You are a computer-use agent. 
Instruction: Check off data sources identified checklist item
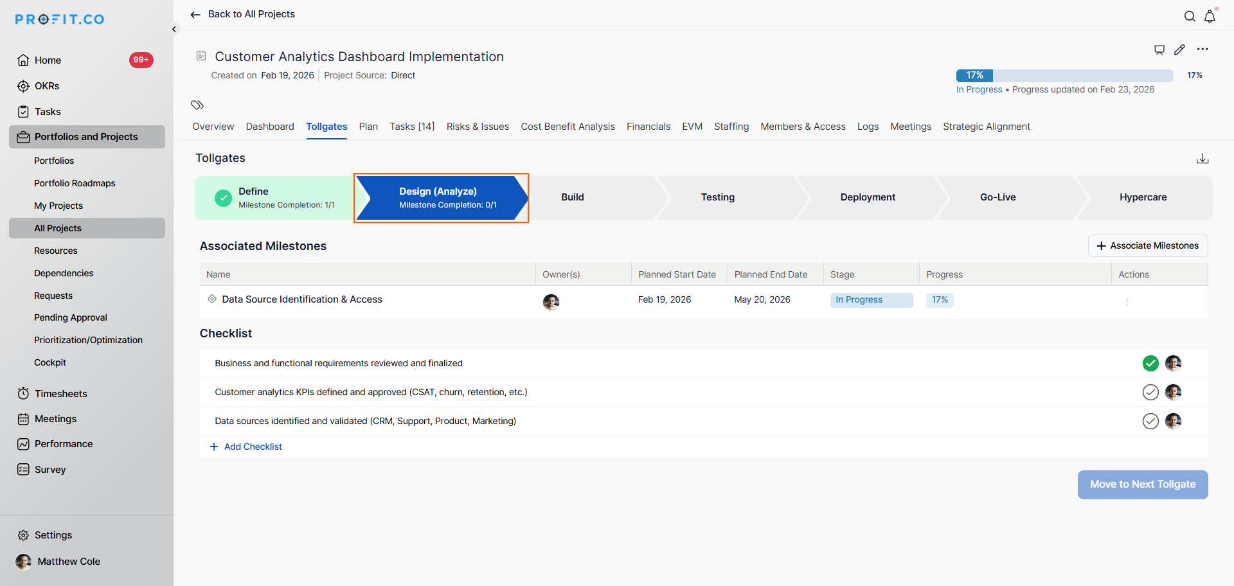pyautogui.click(x=1150, y=421)
